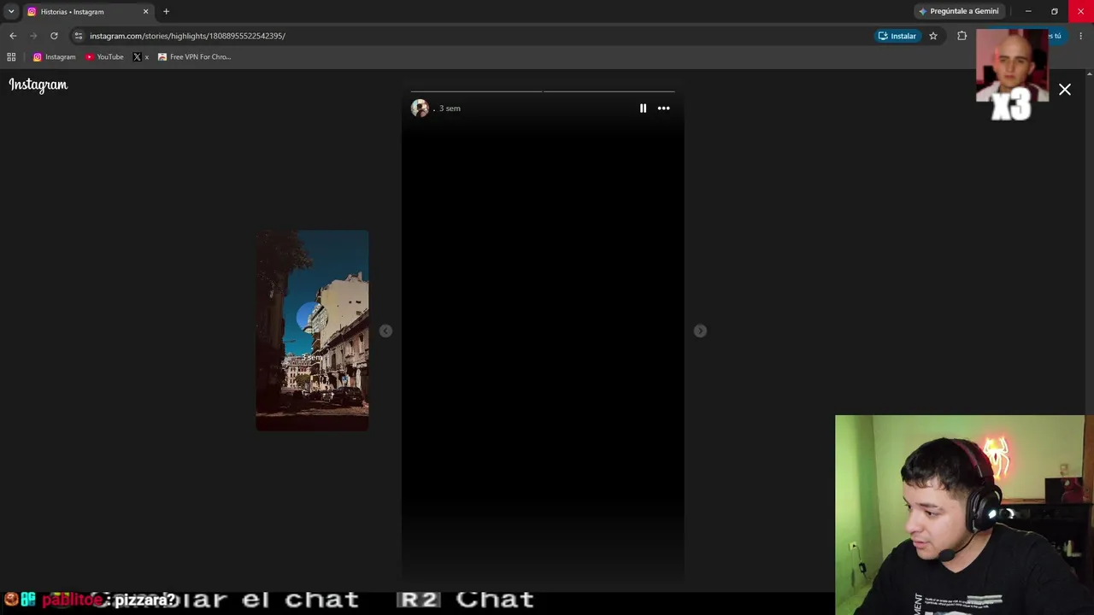Close the Instagram story viewer
Screen dimensions: 1094x615
click(1065, 90)
